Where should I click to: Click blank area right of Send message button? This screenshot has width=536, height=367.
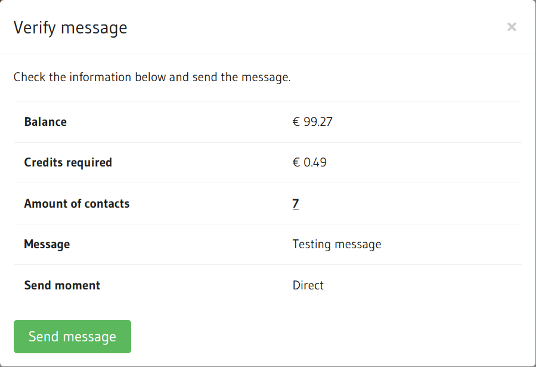pyautogui.click(x=328, y=337)
